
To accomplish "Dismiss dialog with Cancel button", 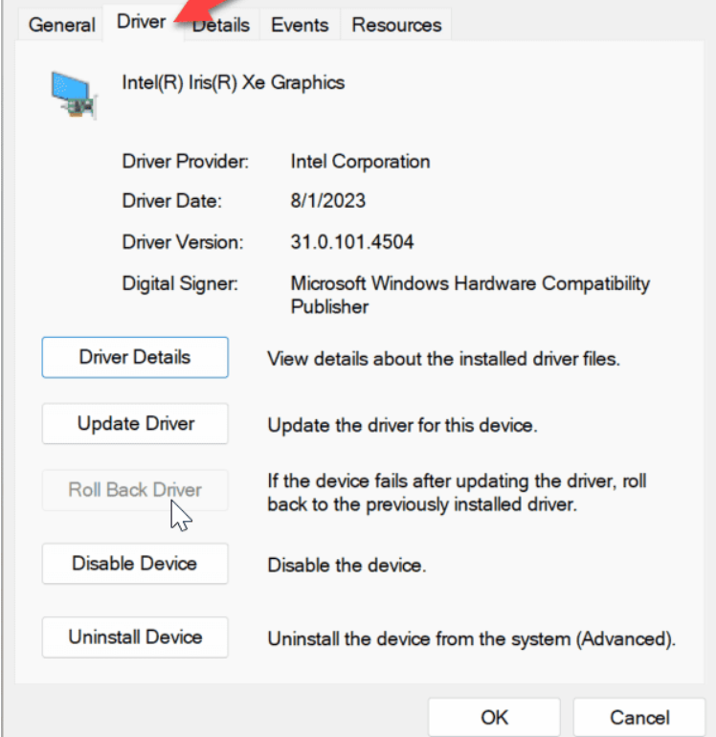I will coord(639,718).
